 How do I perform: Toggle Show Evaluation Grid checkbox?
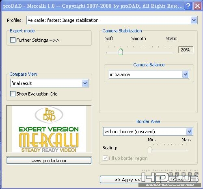(13, 93)
